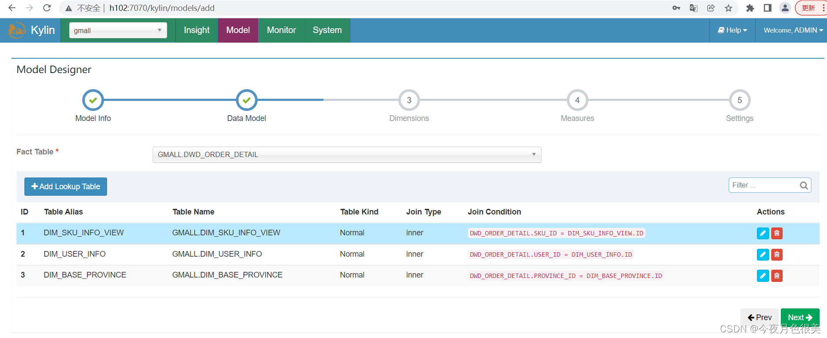Click the Join Type column header
Image resolution: width=827 pixels, height=338 pixels.
click(424, 212)
